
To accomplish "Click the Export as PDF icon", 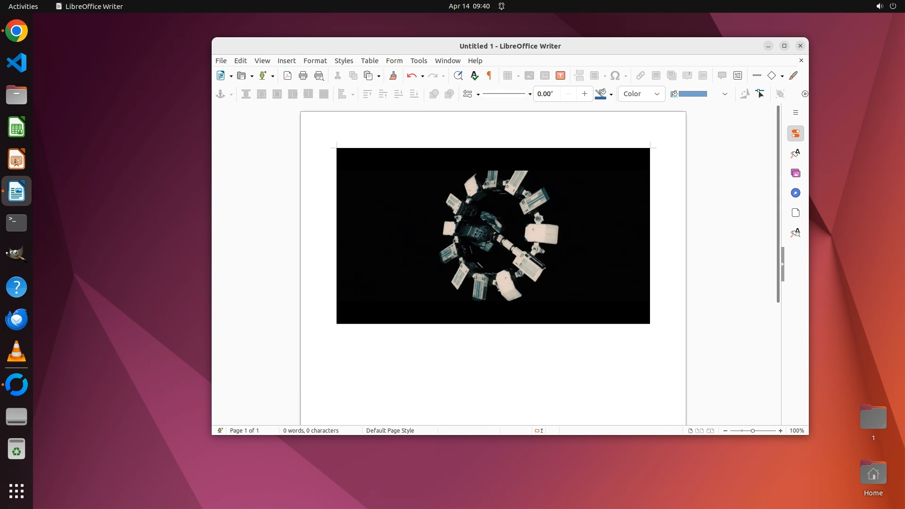I will 288,75.
